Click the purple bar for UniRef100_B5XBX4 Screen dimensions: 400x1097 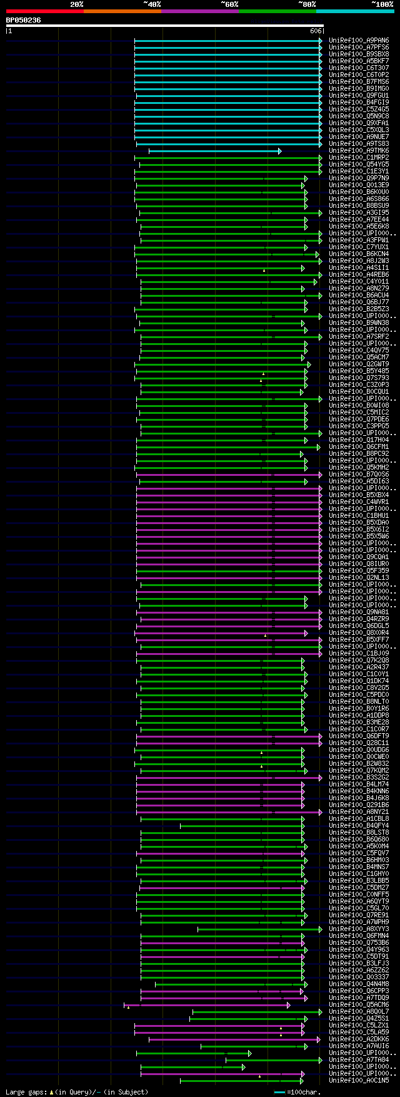coord(229,495)
